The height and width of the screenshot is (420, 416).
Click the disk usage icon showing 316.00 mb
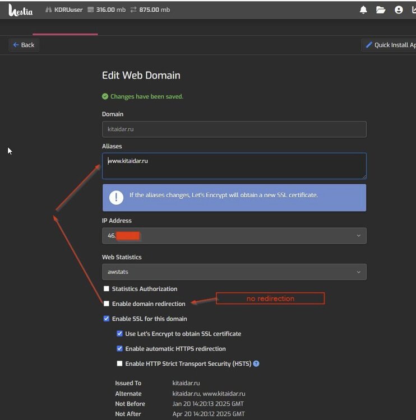pyautogui.click(x=91, y=10)
